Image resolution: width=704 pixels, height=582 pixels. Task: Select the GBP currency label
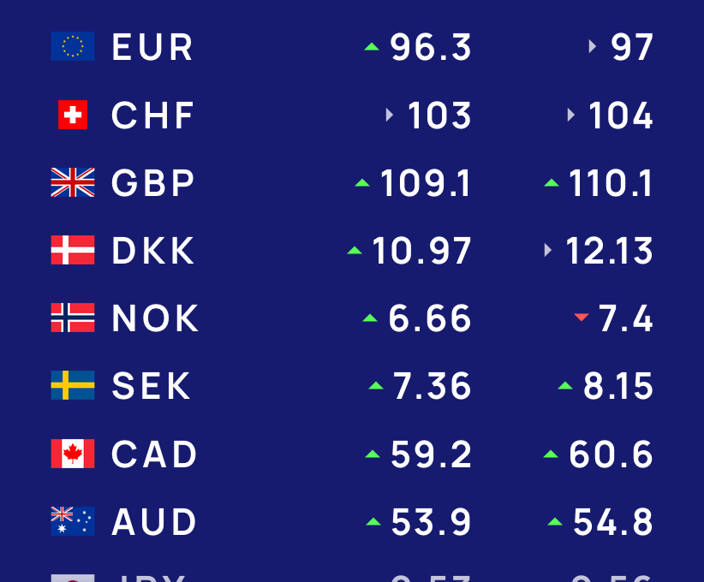click(153, 183)
